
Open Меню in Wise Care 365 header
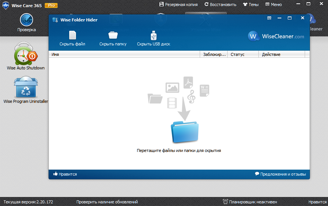click(x=273, y=5)
